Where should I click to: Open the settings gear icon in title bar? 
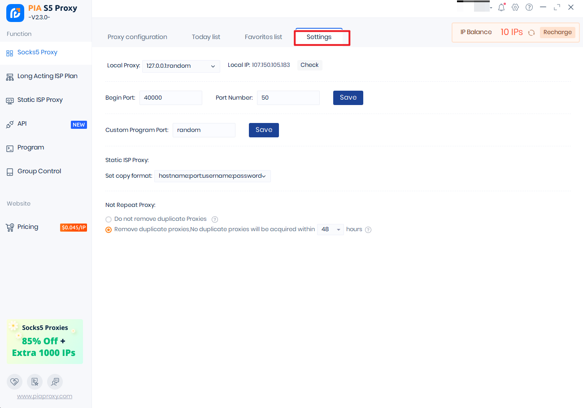(x=515, y=7)
